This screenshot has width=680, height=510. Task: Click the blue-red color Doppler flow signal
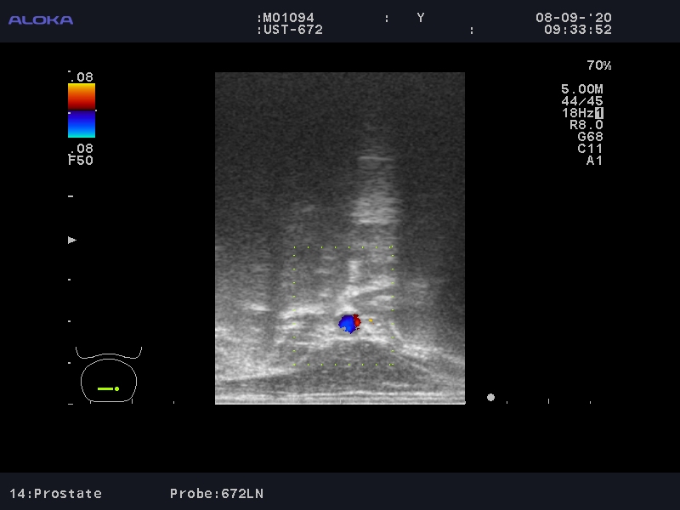(x=349, y=323)
